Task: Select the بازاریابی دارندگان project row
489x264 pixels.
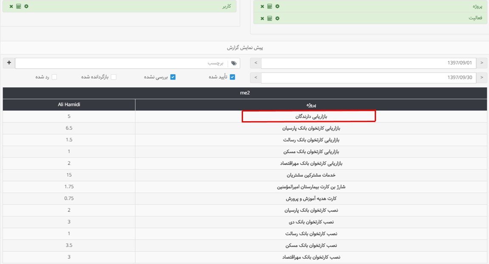Action: tap(309, 116)
